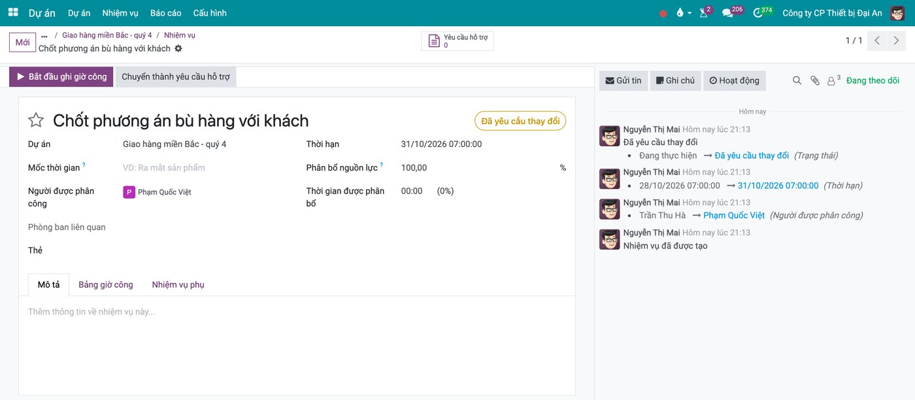Click the Mới button
The height and width of the screenshot is (400, 915).
tap(22, 42)
